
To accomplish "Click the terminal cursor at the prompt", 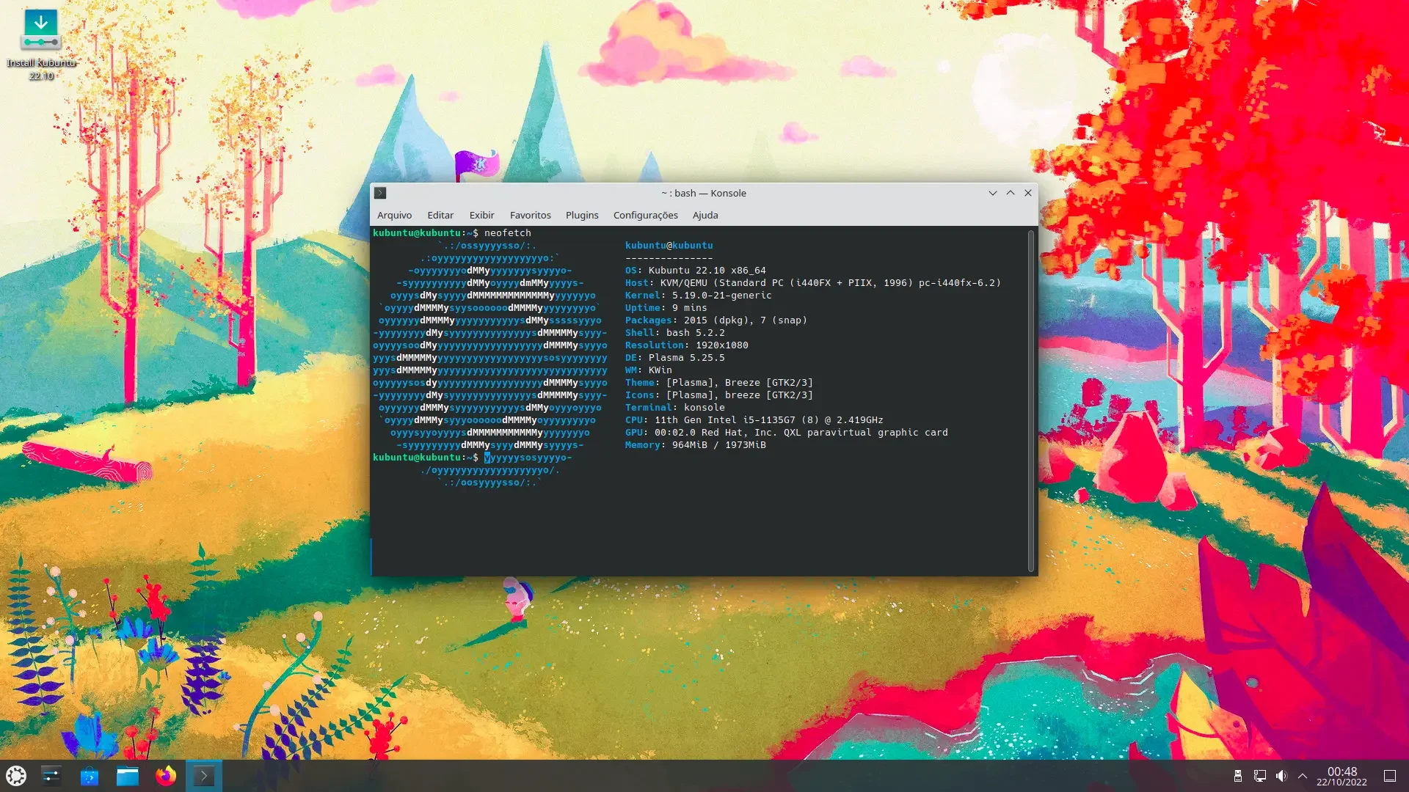I will click(x=487, y=458).
